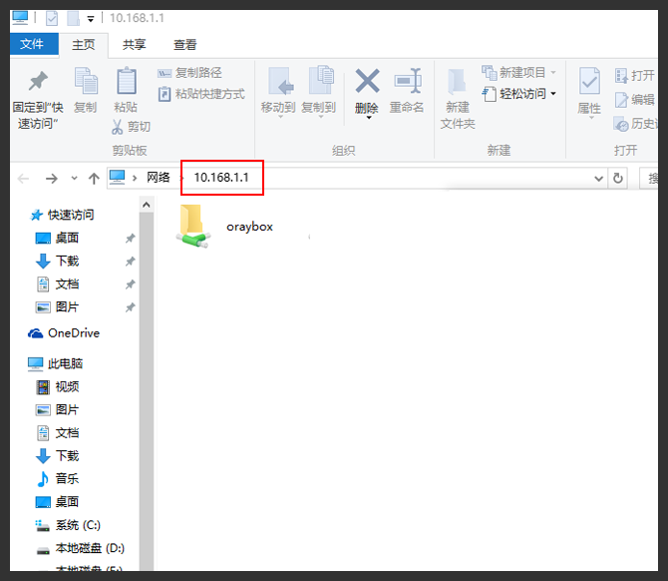Click the Back navigation arrow
The width and height of the screenshot is (668, 581).
point(24,179)
